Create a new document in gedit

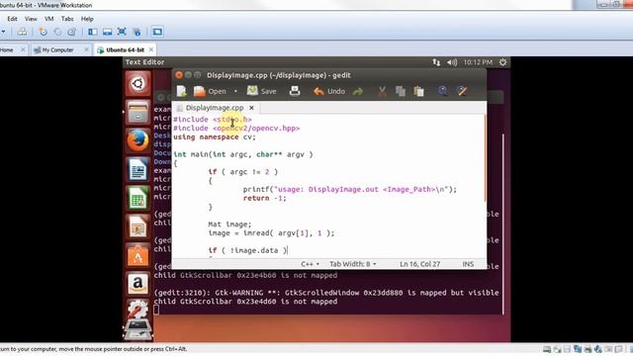point(182,91)
